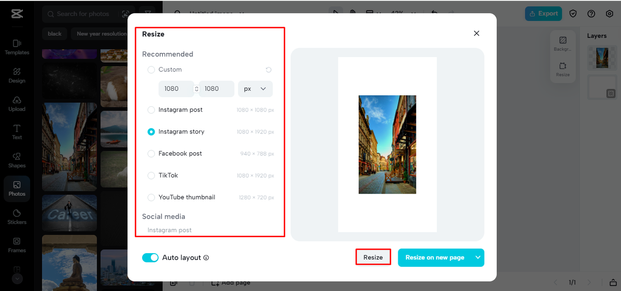Click the image search camera icon
621x291 pixels.
[126, 14]
